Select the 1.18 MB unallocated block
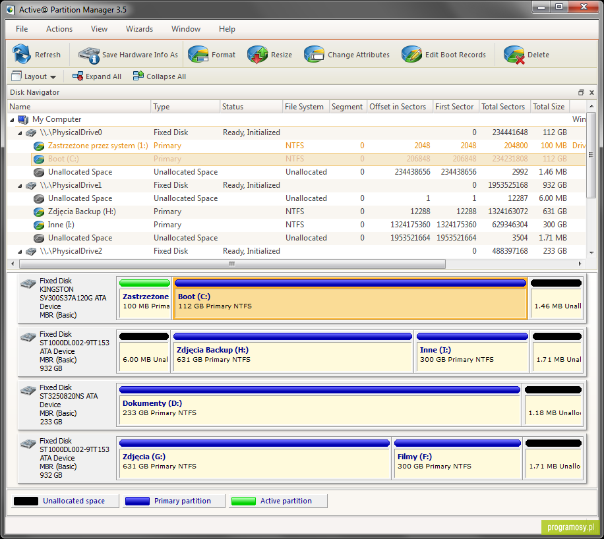The image size is (604, 539). coord(553,405)
